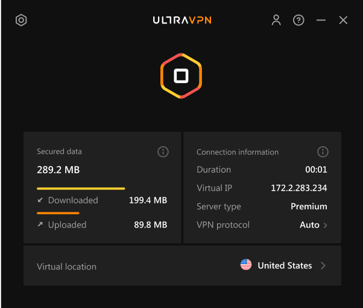Minimize the UltraVPN window

tap(321, 20)
